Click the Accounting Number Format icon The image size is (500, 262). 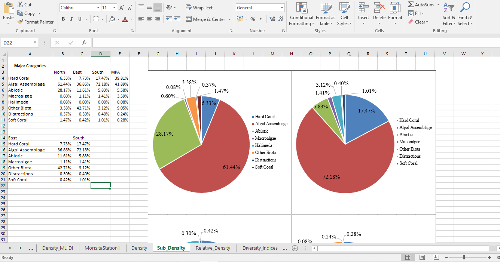click(x=240, y=19)
